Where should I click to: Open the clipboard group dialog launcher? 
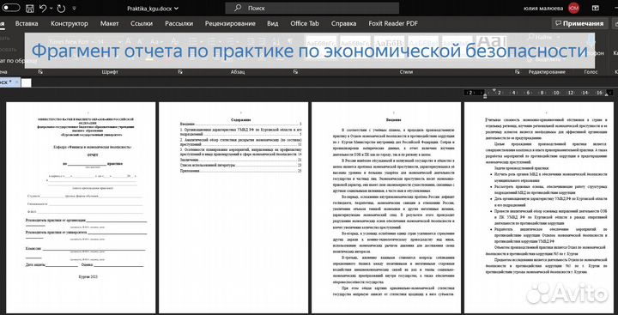point(40,72)
